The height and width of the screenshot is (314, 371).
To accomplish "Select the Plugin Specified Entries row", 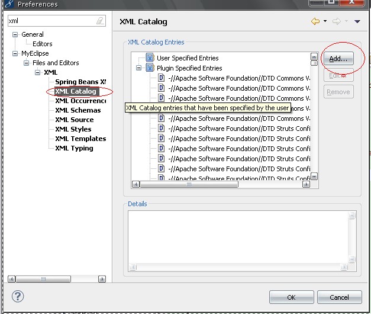I will pyautogui.click(x=189, y=68).
